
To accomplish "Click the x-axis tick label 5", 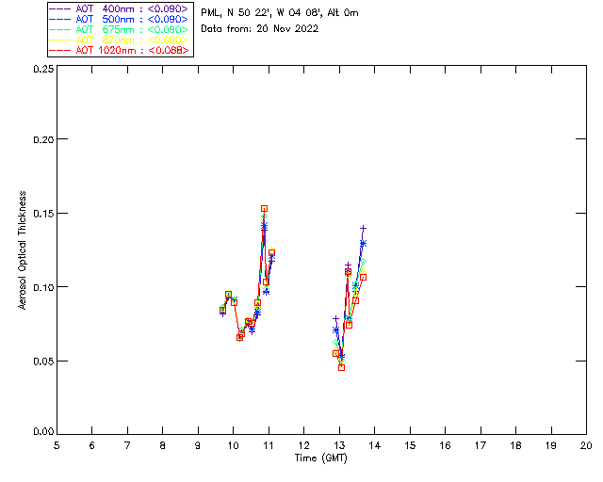I will 57,445.
